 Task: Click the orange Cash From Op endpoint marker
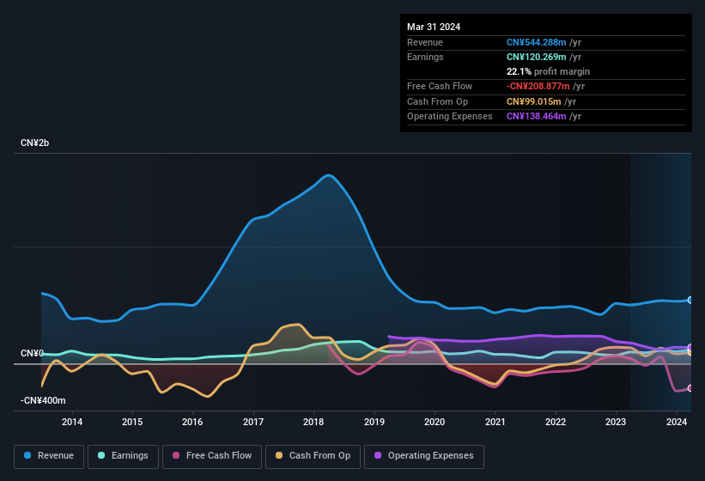click(690, 352)
